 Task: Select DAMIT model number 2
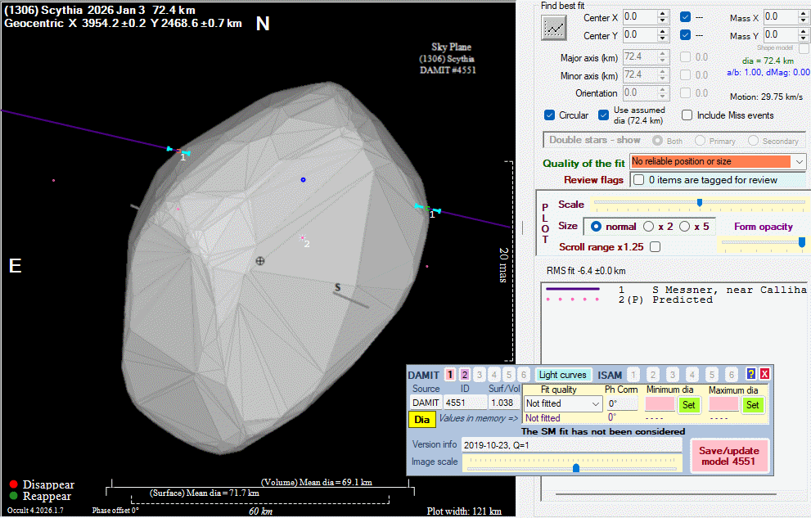pos(465,374)
